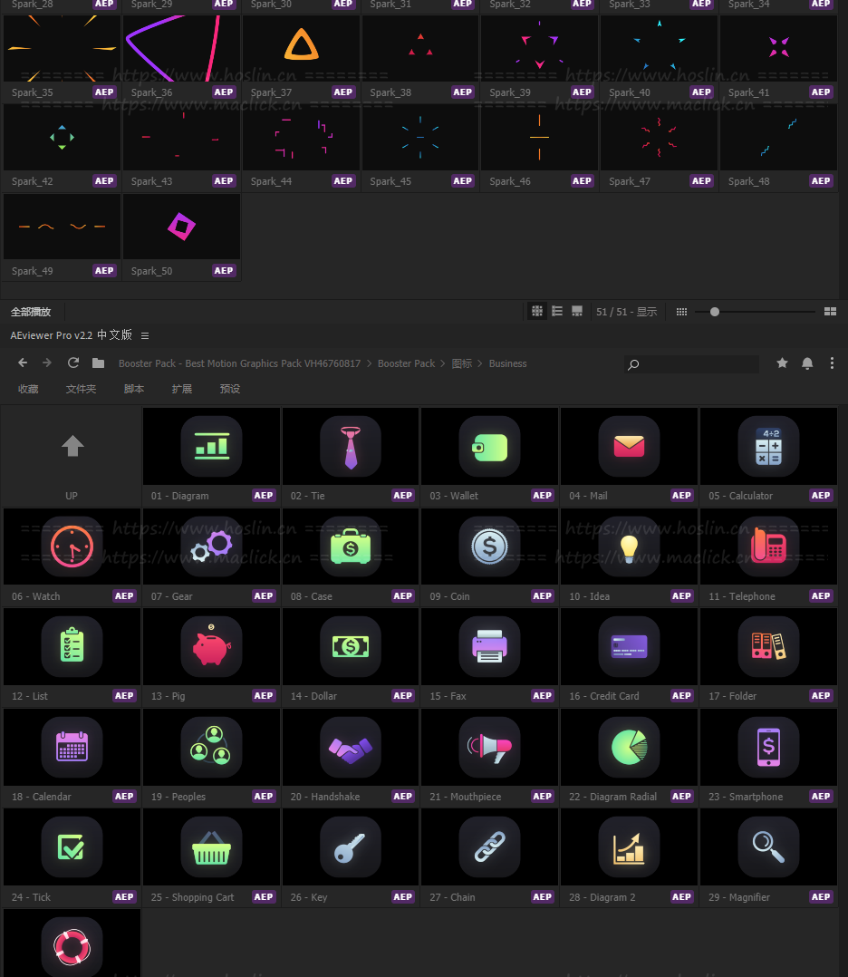Go up one folder with UP arrow
This screenshot has width=848, height=977.
coord(72,456)
